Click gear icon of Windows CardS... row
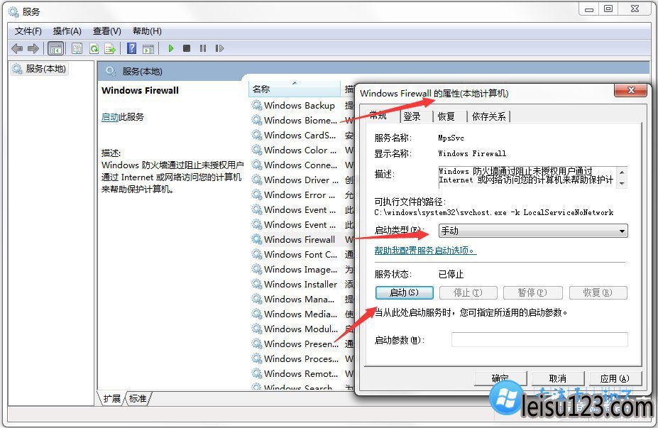Viewport: 658px width, 428px height. [257, 135]
